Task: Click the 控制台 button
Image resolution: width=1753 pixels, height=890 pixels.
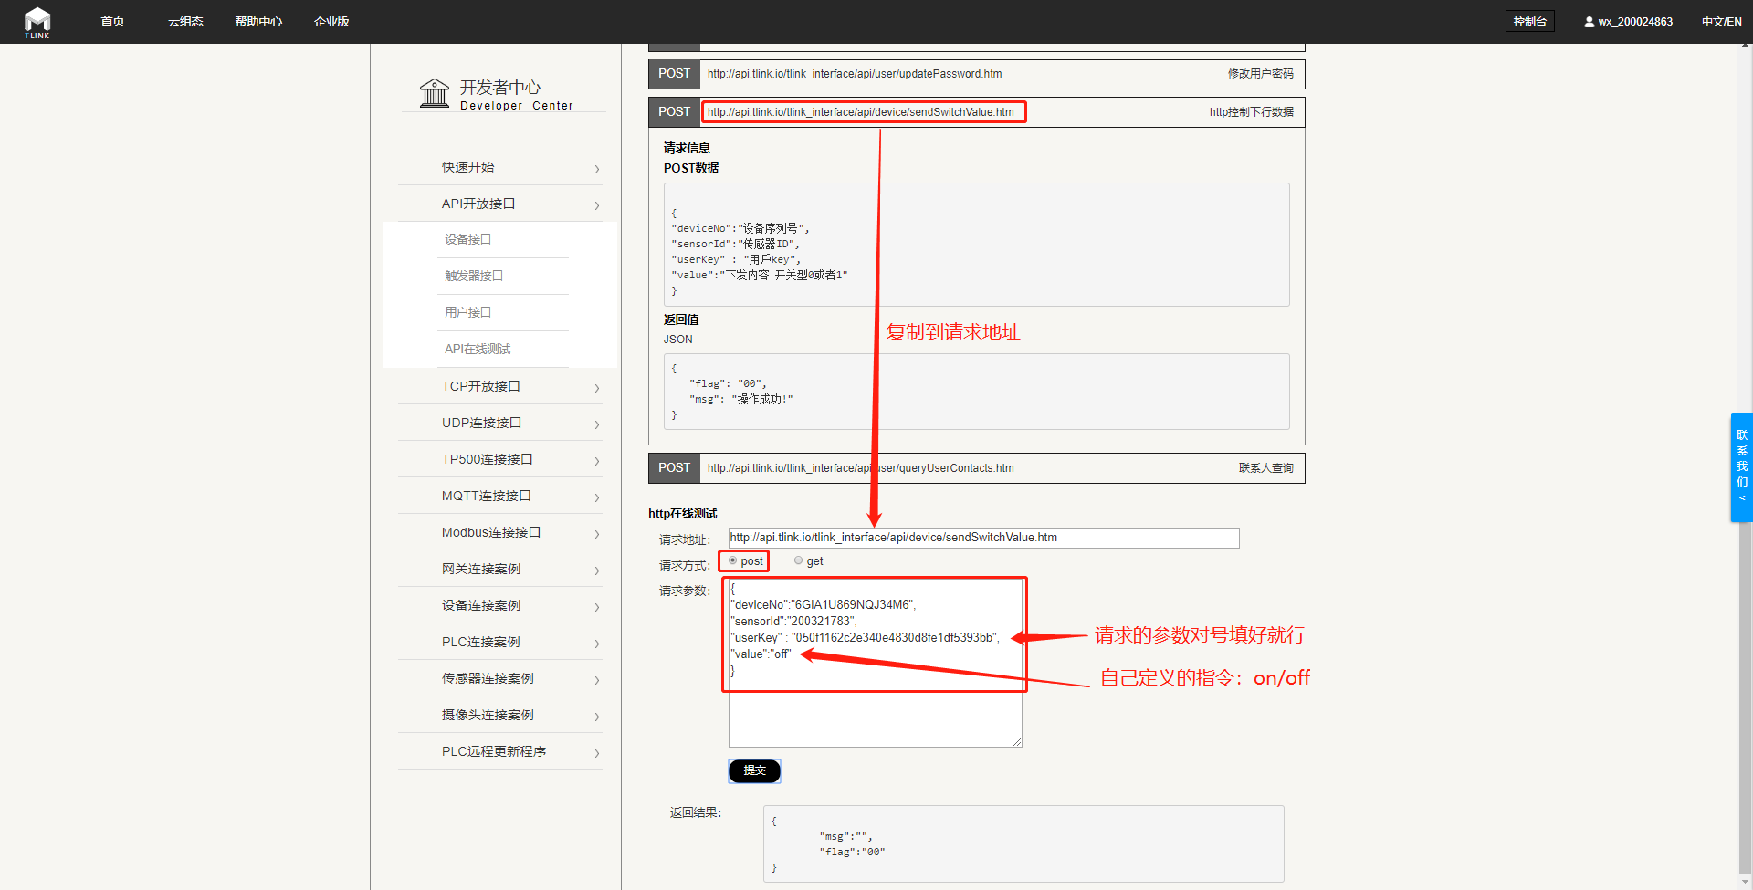Action: (1530, 21)
